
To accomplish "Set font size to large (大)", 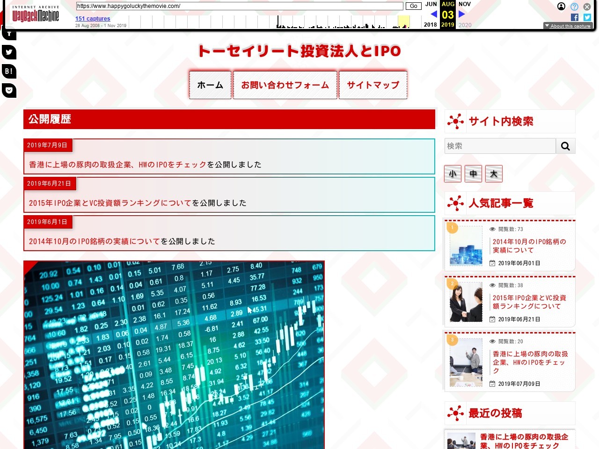I will tap(494, 174).
